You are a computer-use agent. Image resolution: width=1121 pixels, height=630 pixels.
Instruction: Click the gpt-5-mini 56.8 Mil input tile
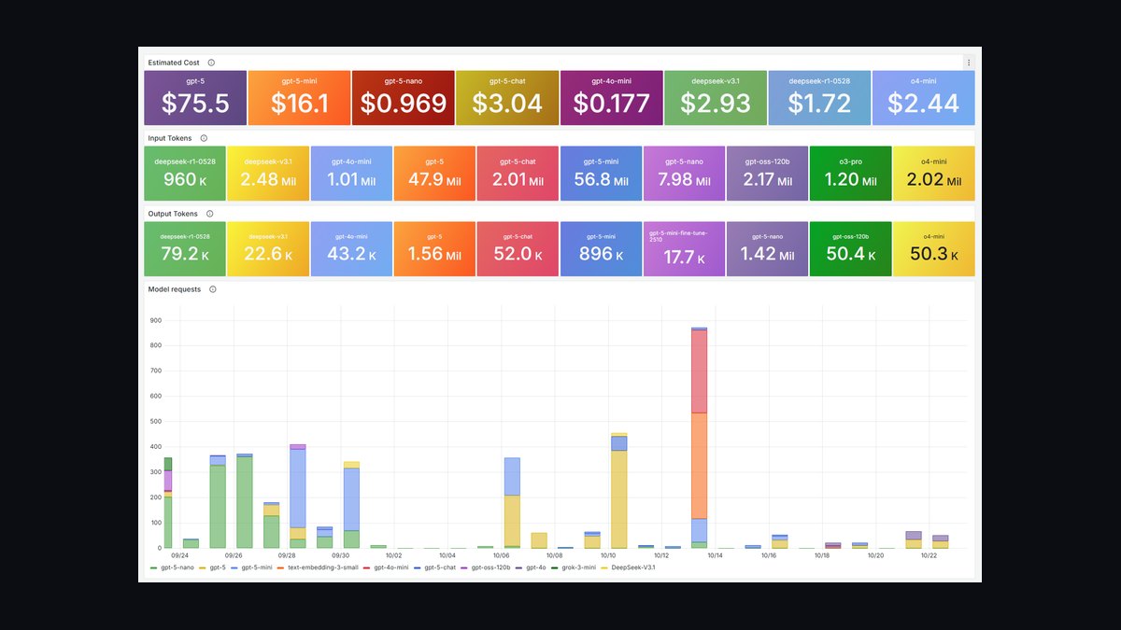601,174
